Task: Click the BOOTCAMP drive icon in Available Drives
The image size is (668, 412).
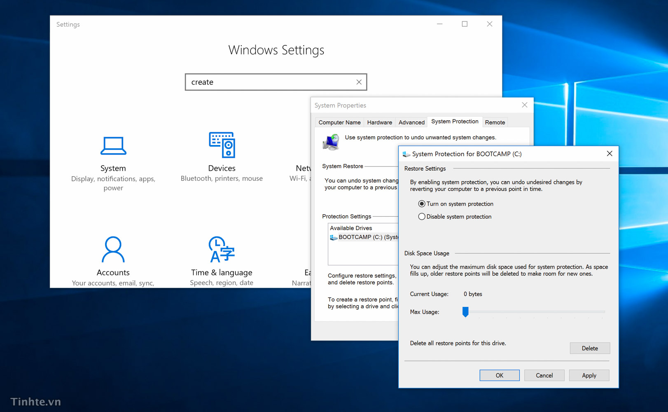Action: click(x=334, y=237)
